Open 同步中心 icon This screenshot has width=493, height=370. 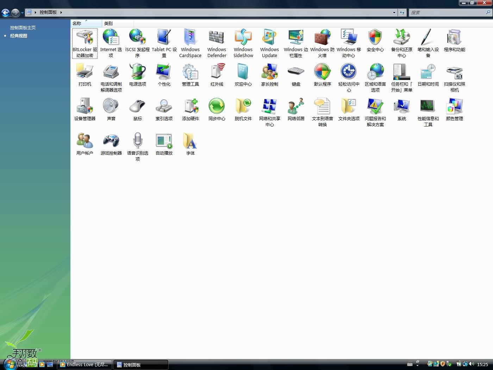click(x=217, y=106)
